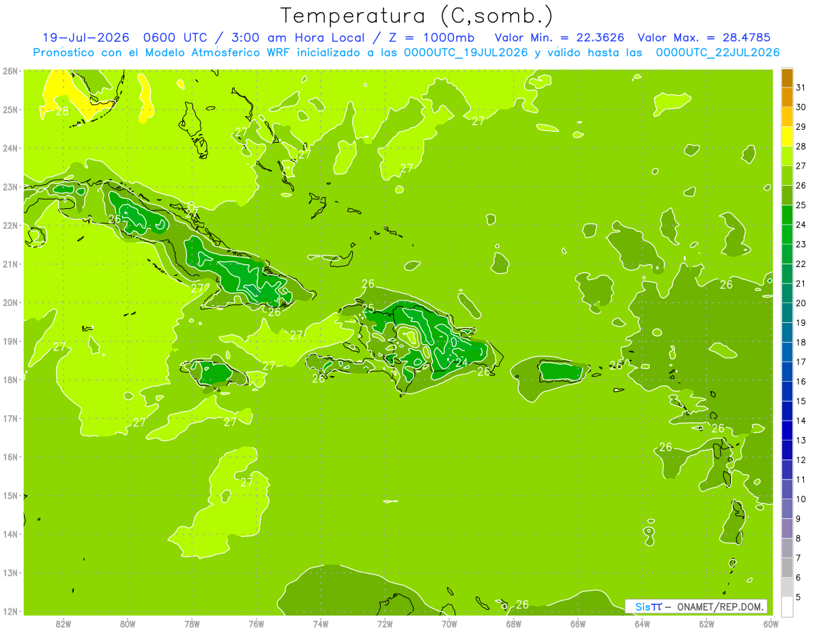
Task: Click color bar tick label '20'
Action: pos(802,303)
